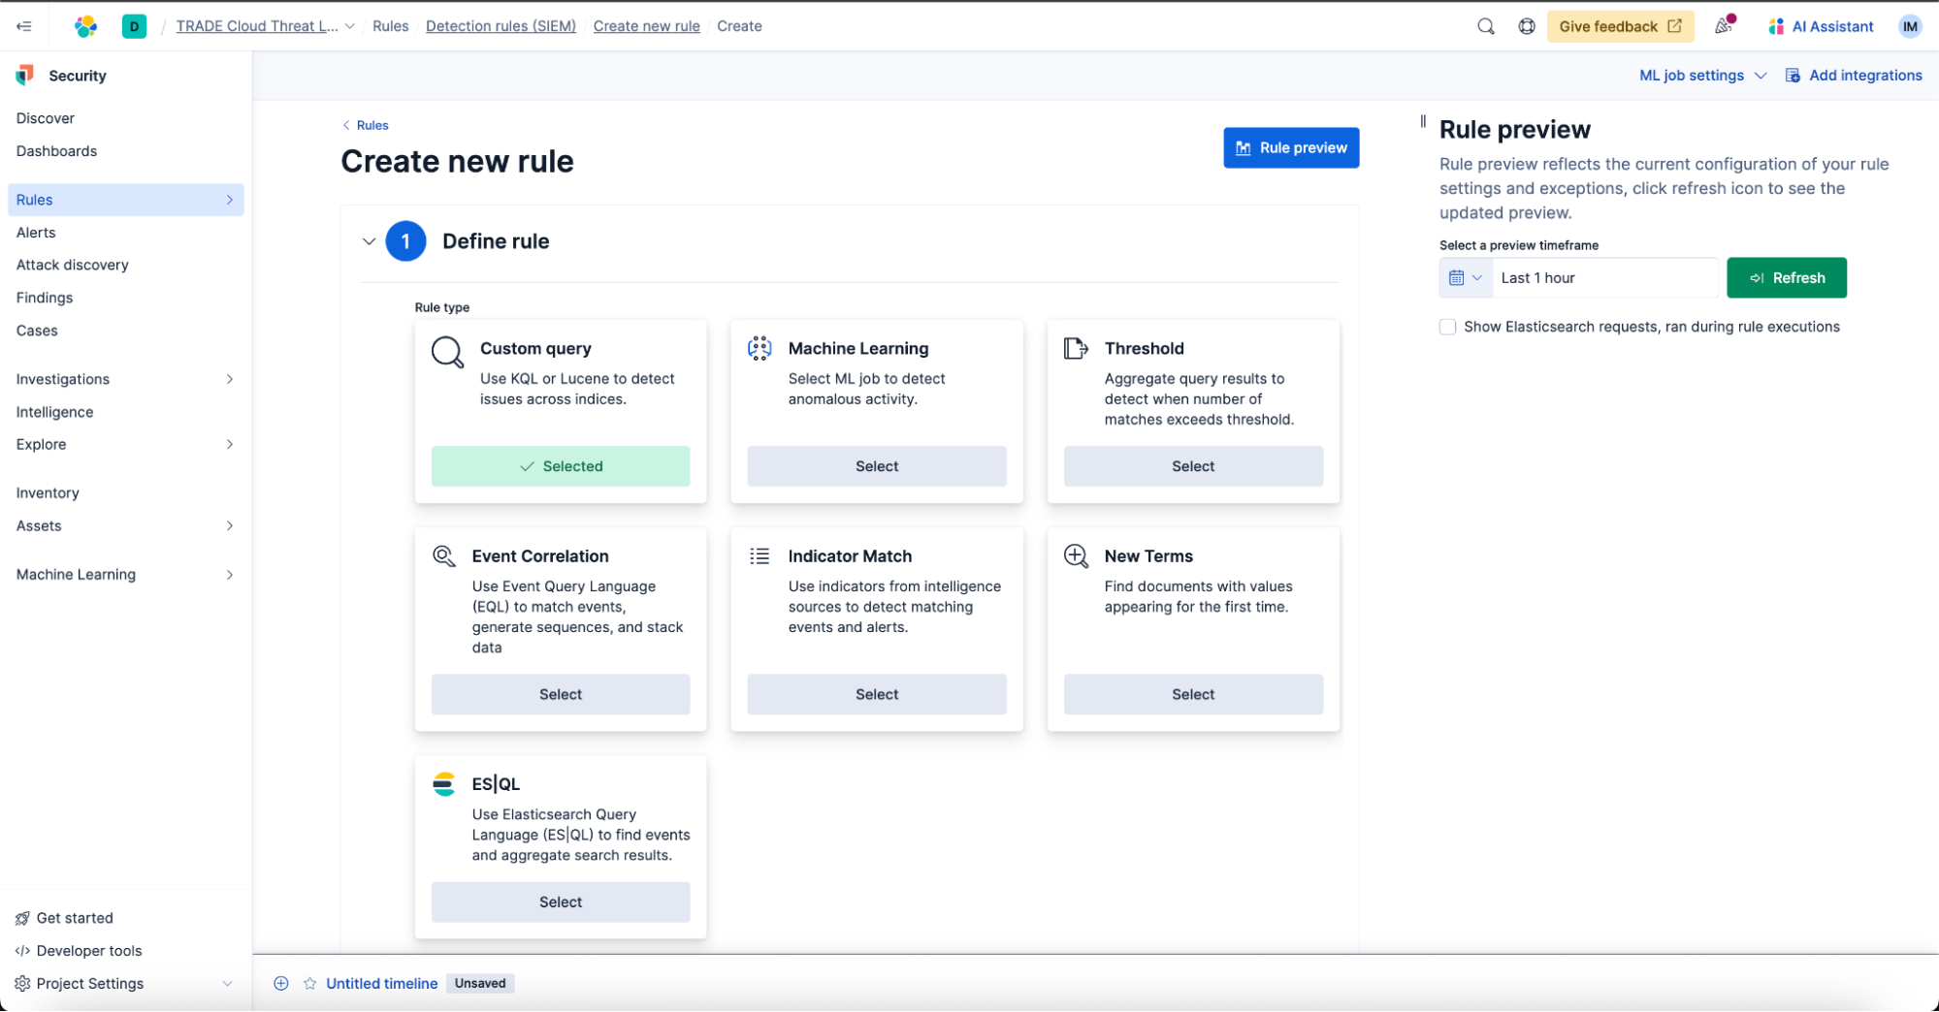Viewport: 1939px width, 1012px height.
Task: Open the IM user avatar menu
Action: [x=1909, y=26]
